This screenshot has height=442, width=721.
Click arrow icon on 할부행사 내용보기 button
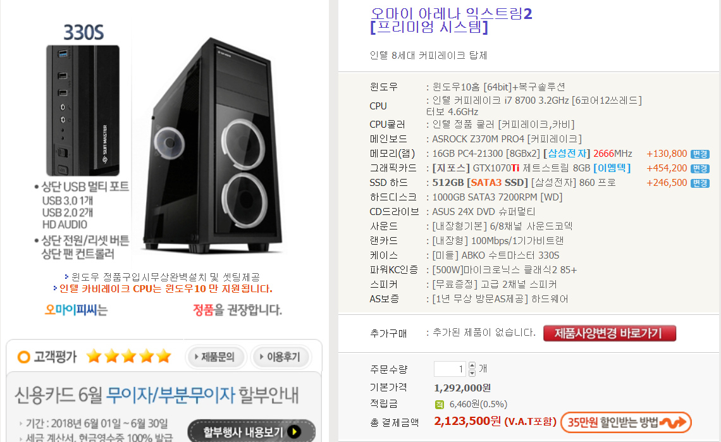coord(294,431)
